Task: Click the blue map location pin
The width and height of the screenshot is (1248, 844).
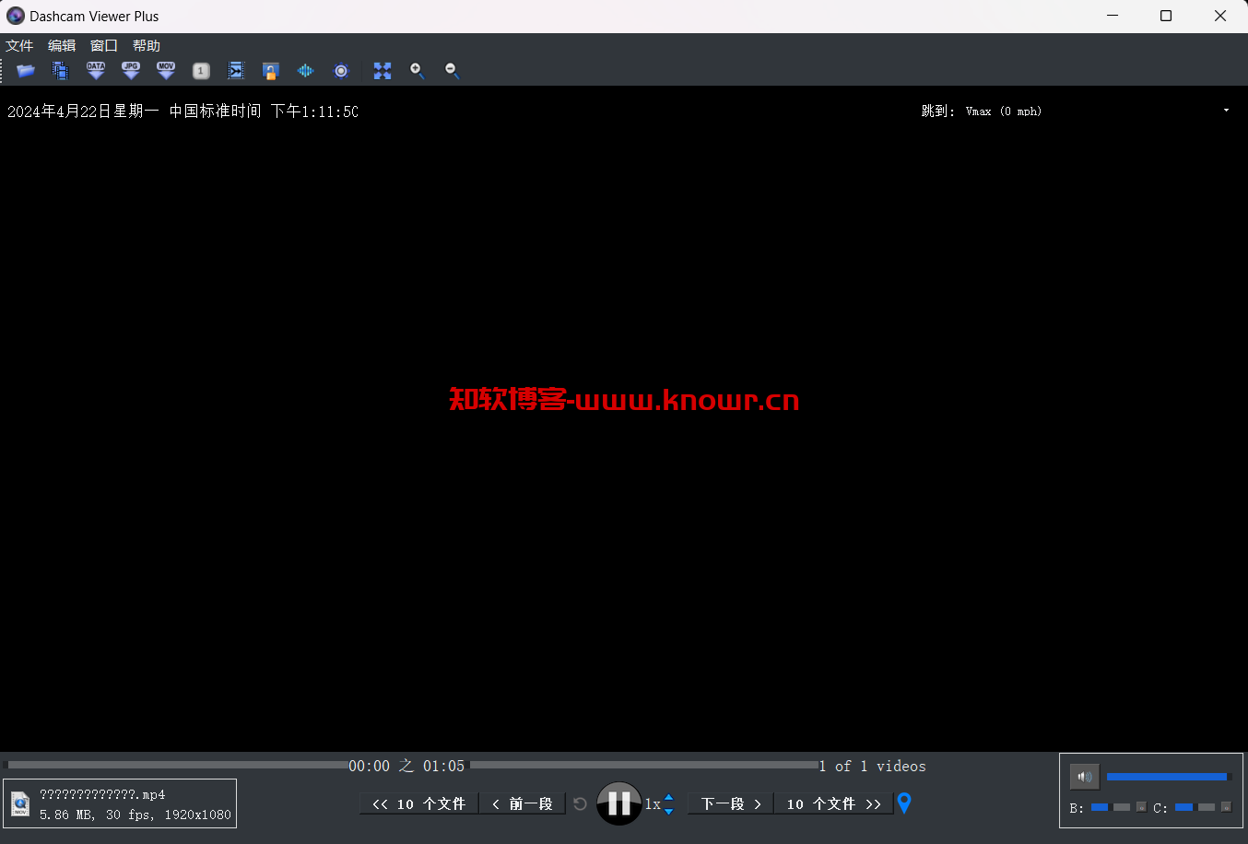Action: pos(904,803)
